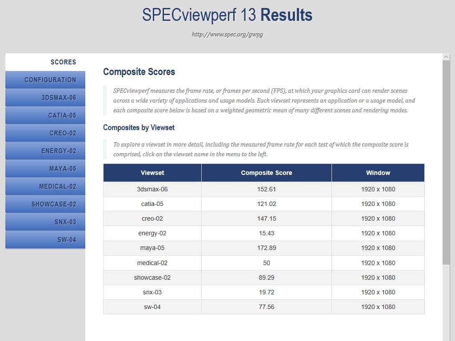Select the maya-05 table cell
455x341 pixels.
click(x=152, y=248)
